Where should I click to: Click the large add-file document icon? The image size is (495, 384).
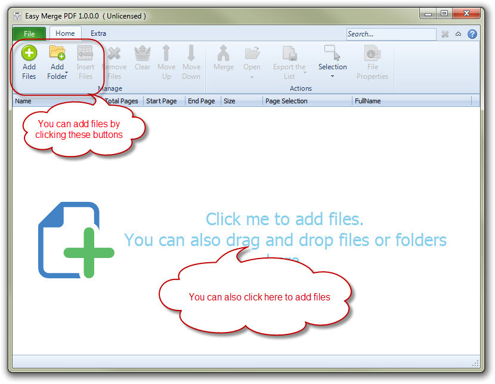pos(76,240)
